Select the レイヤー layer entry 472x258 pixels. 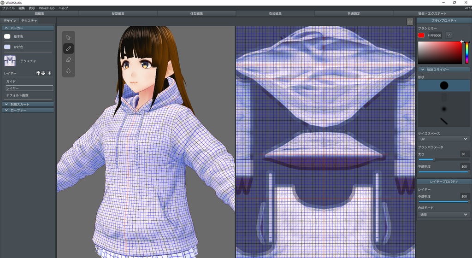tap(29, 88)
